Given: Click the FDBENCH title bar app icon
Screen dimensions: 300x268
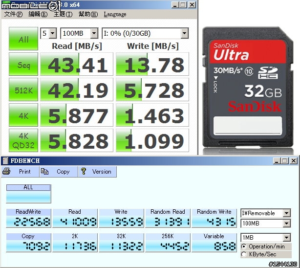Looking at the screenshot, I should pos(5,161).
